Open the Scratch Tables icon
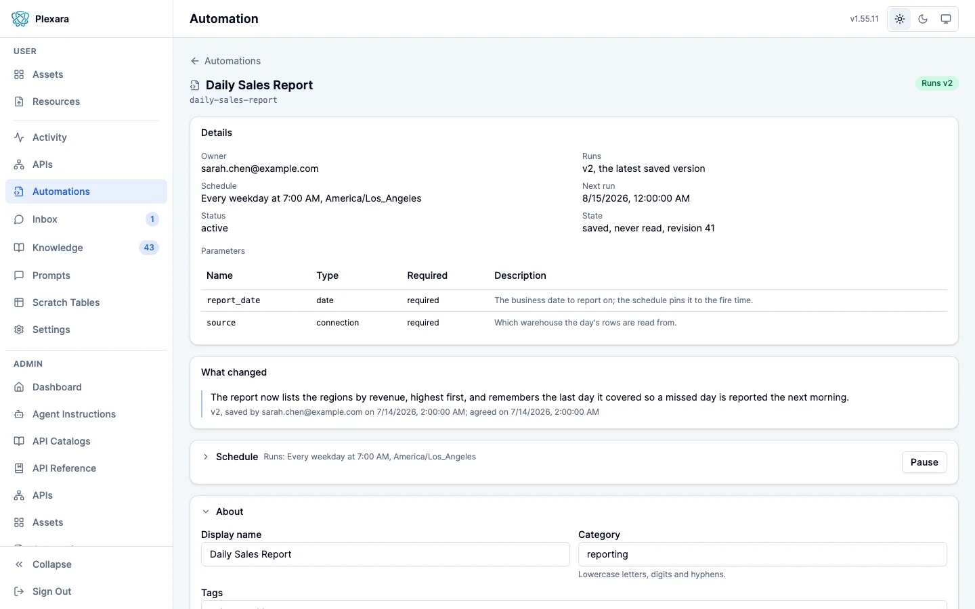Viewport: 975px width, 609px height. (x=19, y=302)
